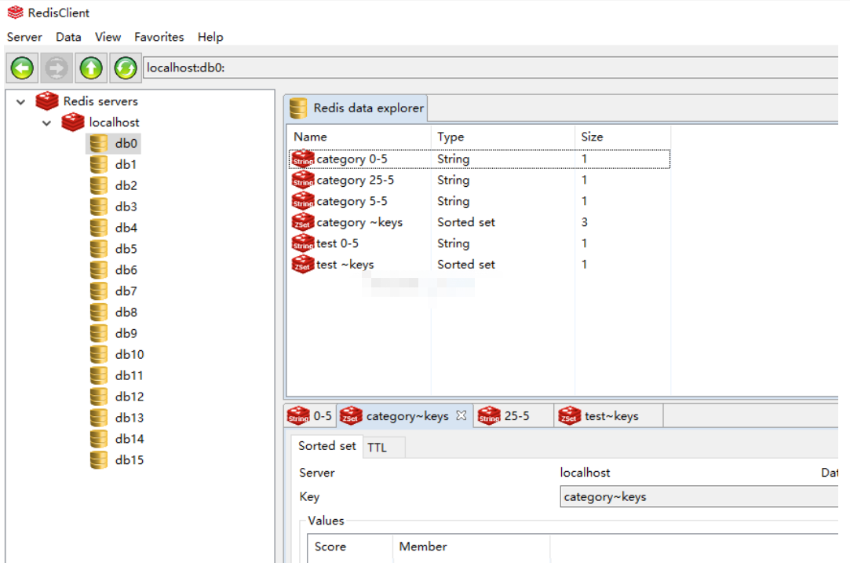Switch to the 25-5 string tab
Viewport: 850px width, 563px height.
coord(513,416)
